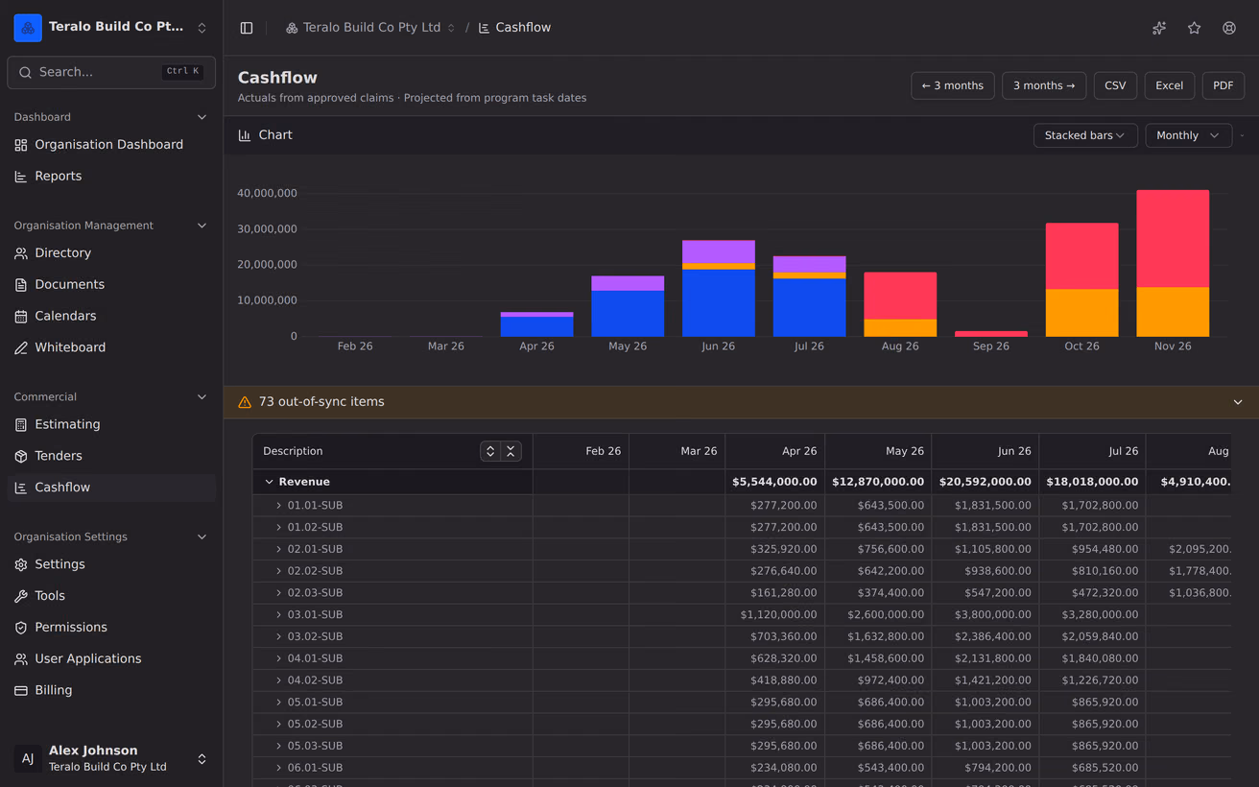Open Reports in sidebar
The width and height of the screenshot is (1259, 787).
111,177
